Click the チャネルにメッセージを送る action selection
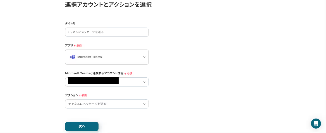This screenshot has width=326, height=133. pyautogui.click(x=87, y=104)
